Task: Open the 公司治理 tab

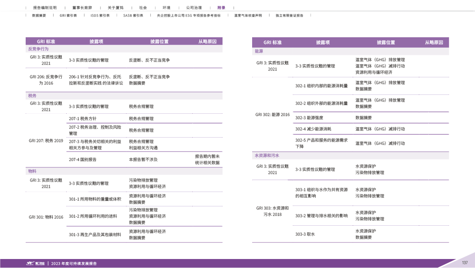Action: [x=194, y=8]
